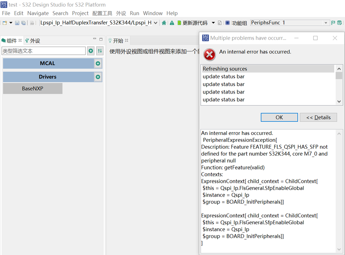Screen dimensions: 345x255
Task: Click the add component plus icon beside filter
Action: pos(90,51)
